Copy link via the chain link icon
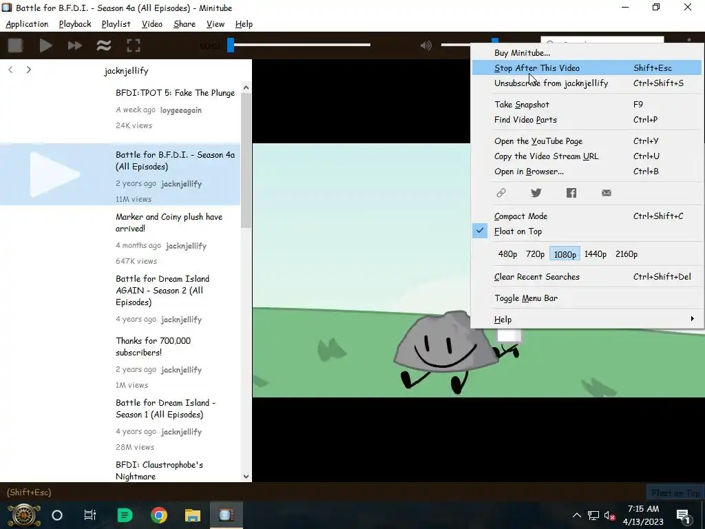 [x=501, y=193]
